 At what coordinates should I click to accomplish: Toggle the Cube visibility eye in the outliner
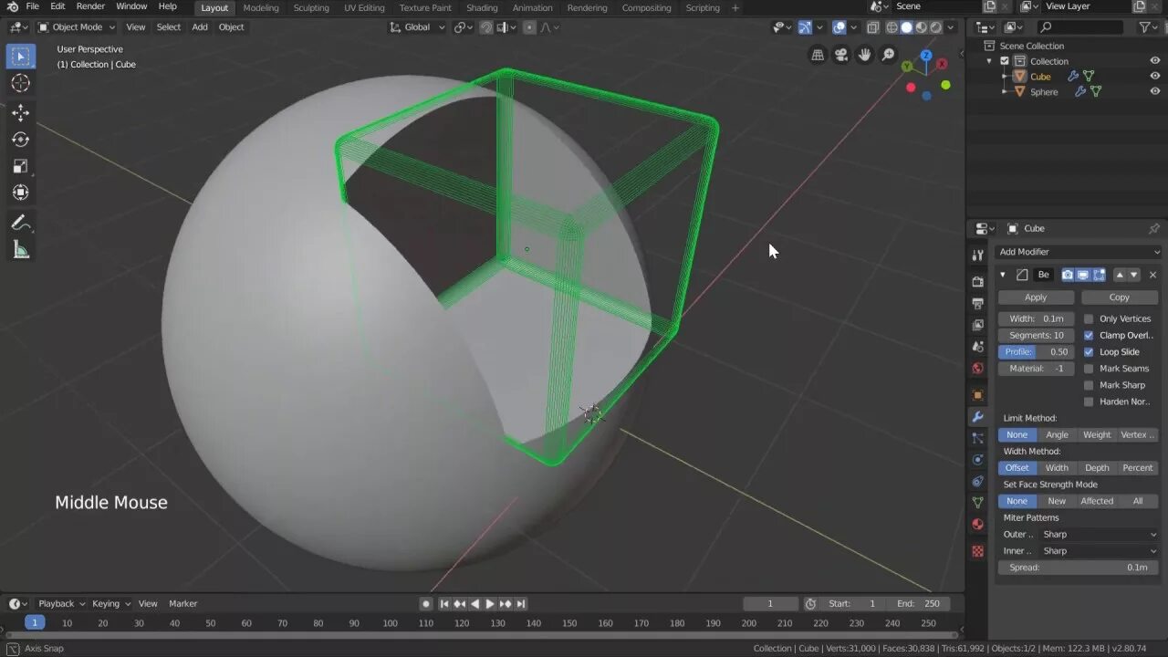(1155, 76)
